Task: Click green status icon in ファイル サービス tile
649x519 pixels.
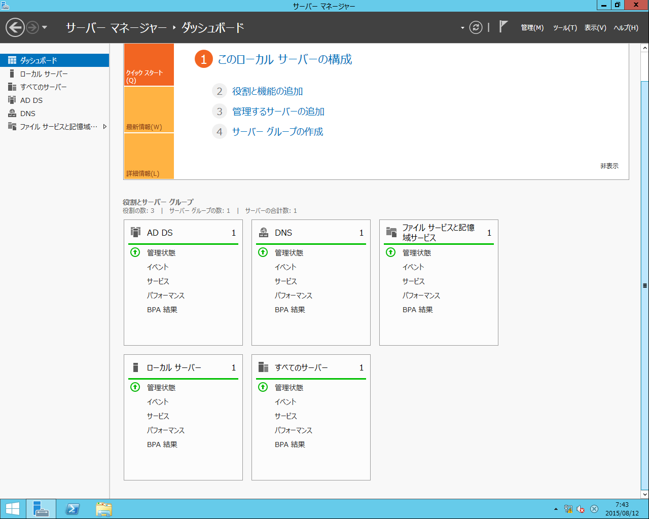Action: (390, 252)
